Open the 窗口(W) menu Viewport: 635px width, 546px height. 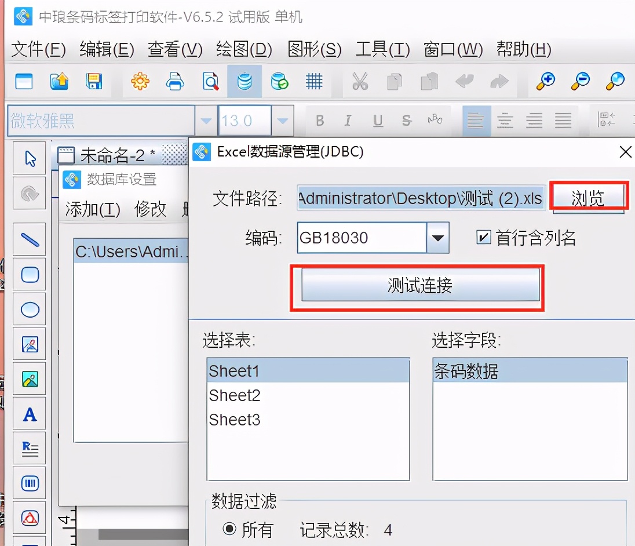coord(452,49)
